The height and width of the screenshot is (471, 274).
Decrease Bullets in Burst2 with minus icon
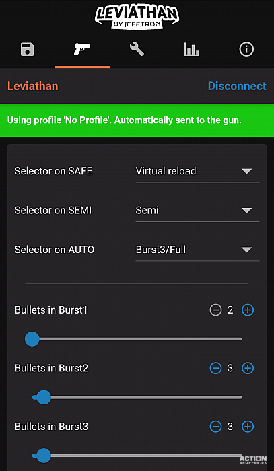pos(215,368)
